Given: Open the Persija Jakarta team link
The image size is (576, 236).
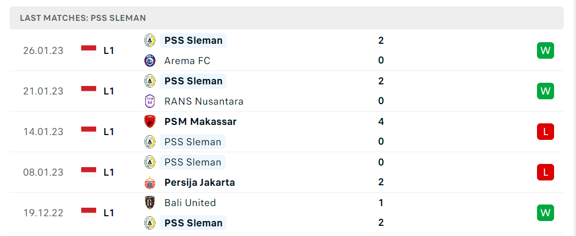Looking at the screenshot, I should click(x=199, y=183).
